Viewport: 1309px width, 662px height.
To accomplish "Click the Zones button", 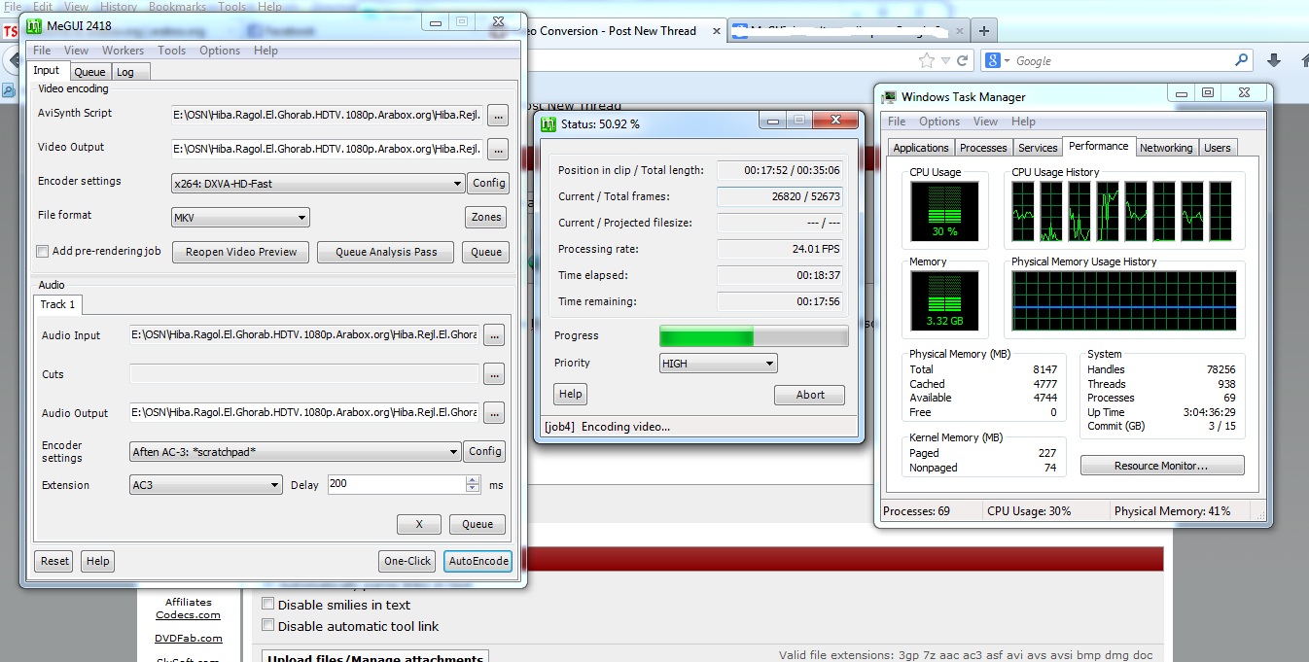I will tap(486, 217).
